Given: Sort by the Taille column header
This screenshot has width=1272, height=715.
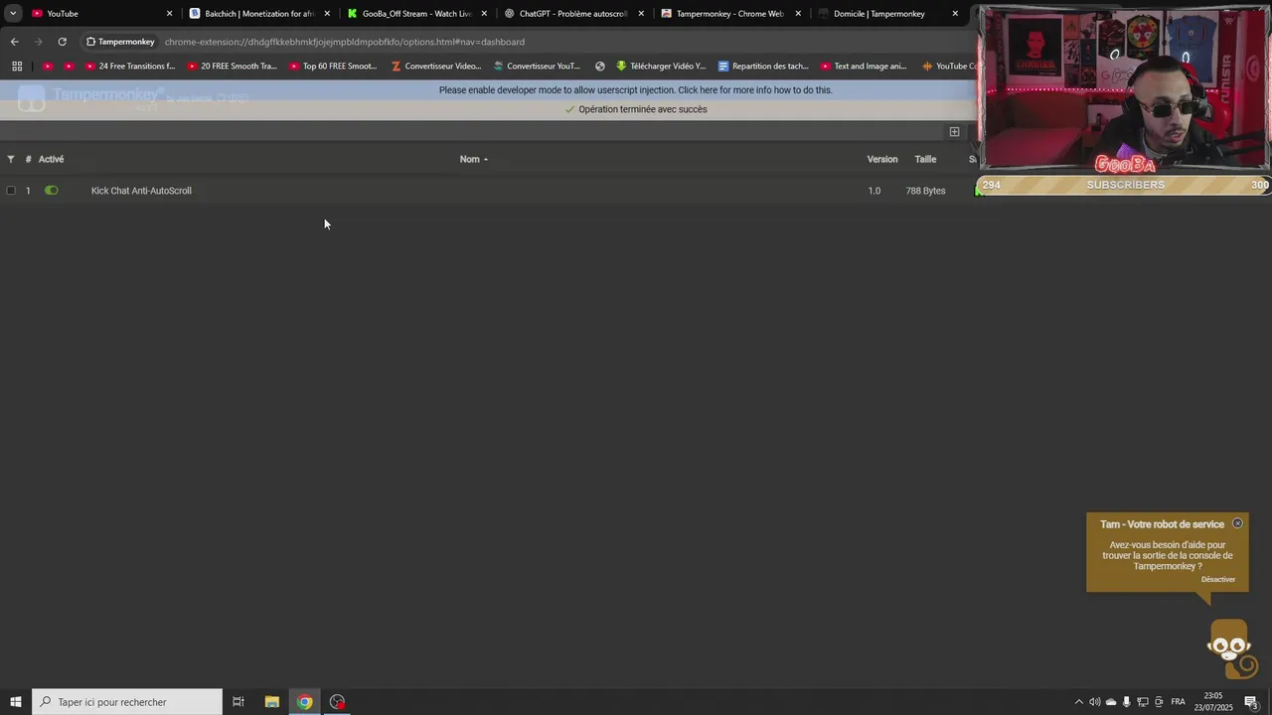Looking at the screenshot, I should coord(925,159).
